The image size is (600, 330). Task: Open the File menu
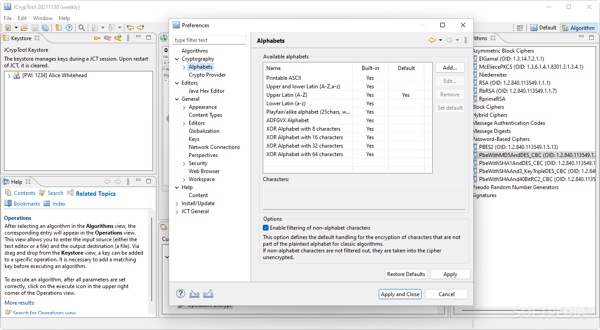[x=8, y=18]
